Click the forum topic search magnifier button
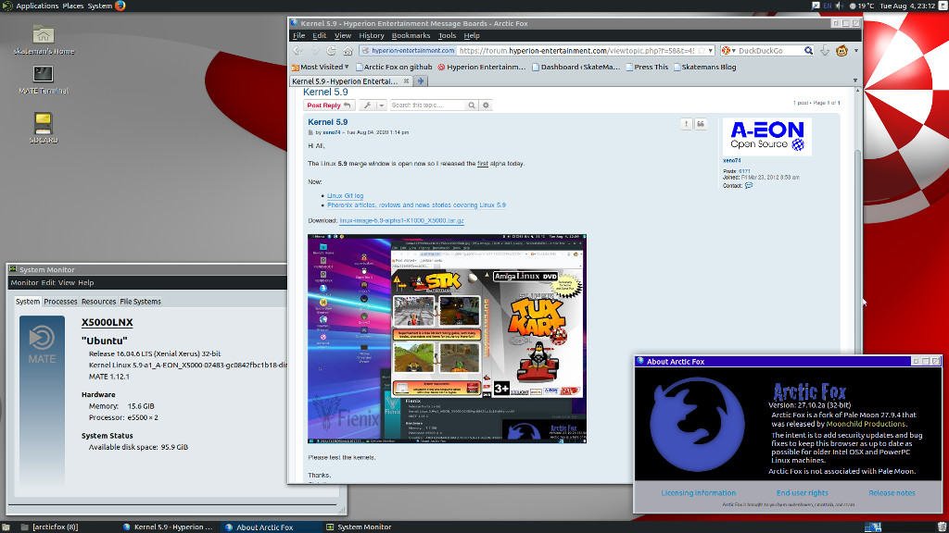The width and height of the screenshot is (949, 533). [472, 105]
